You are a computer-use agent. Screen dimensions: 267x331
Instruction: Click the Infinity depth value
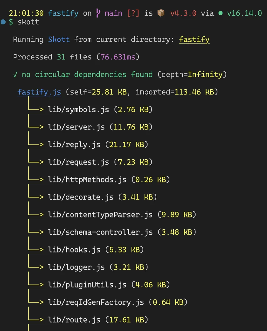[x=205, y=74]
